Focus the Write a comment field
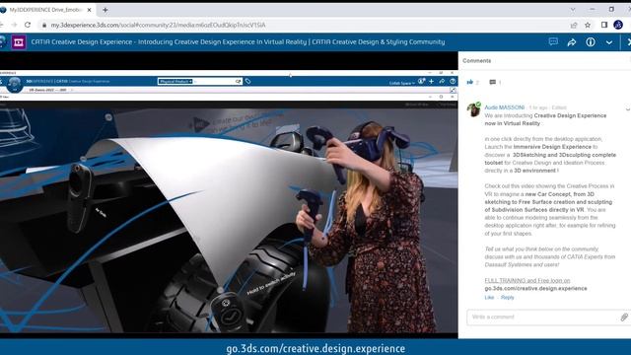This screenshot has width=631, height=355. click(543, 318)
